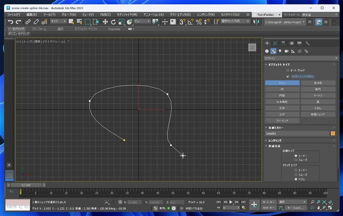Activate the Select and Scale tool
This screenshot has width=343, height=216.
click(x=121, y=21)
